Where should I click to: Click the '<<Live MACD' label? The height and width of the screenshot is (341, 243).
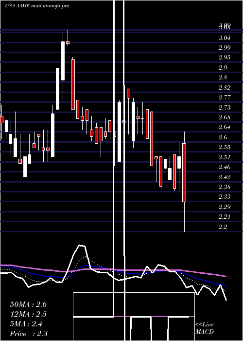coord(205,328)
